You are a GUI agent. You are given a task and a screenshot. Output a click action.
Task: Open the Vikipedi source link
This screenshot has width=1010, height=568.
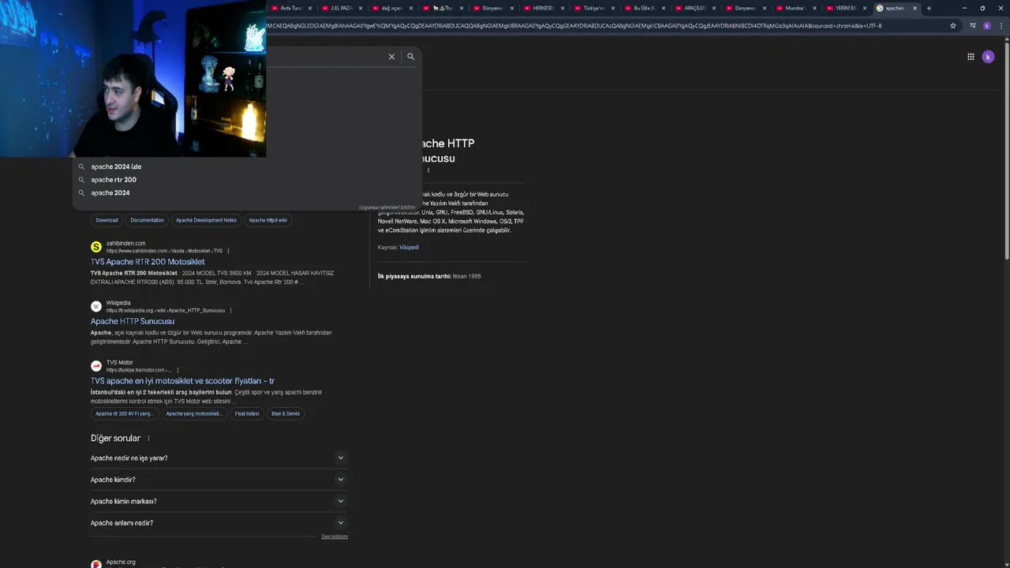[409, 248]
